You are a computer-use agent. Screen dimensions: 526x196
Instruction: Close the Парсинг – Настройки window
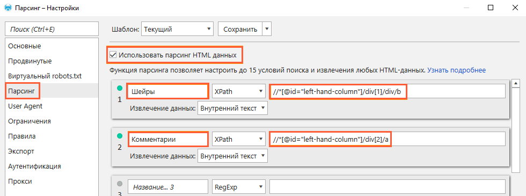(516, 8)
